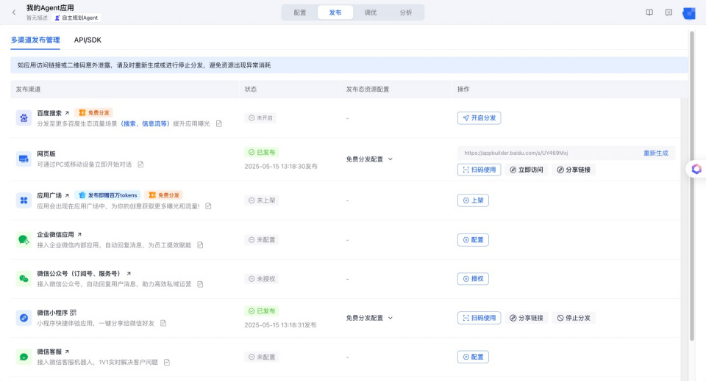This screenshot has width=706, height=381.
Task: Click 扫码使用 in the 网页版 row
Action: [479, 170]
